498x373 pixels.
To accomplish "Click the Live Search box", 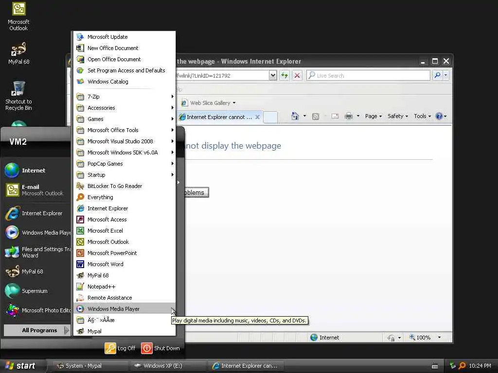I will click(x=369, y=75).
